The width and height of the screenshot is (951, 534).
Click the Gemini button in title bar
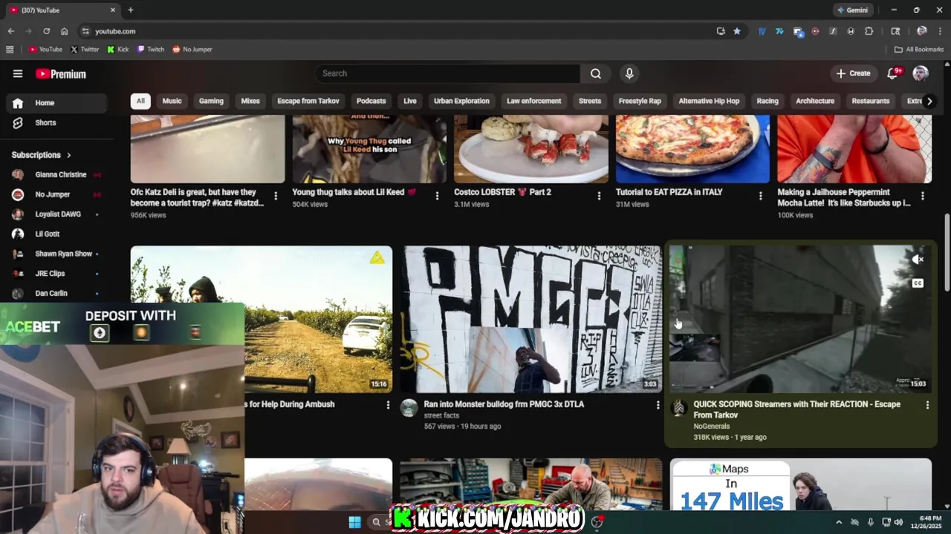click(x=852, y=10)
